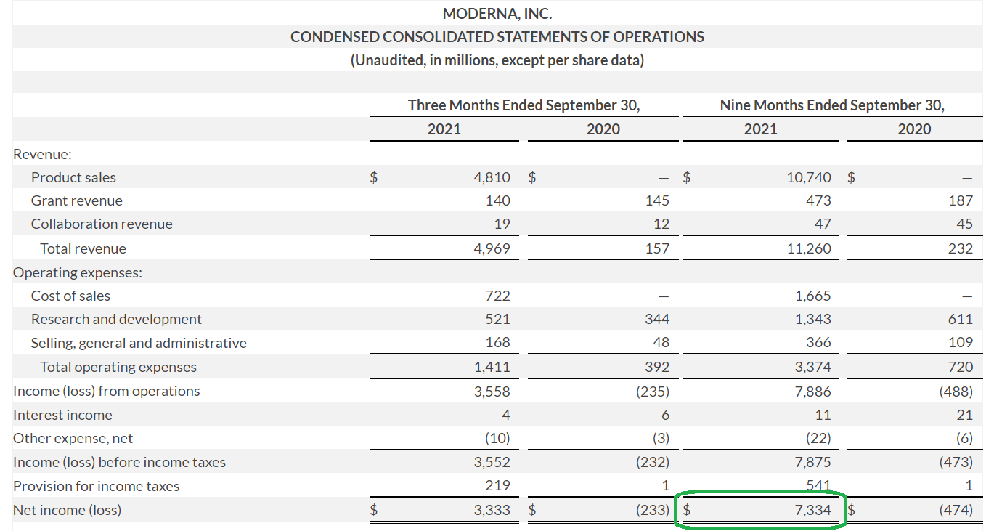Click Total operating expenses value 392
This screenshot has height=531, width=994.
656,367
